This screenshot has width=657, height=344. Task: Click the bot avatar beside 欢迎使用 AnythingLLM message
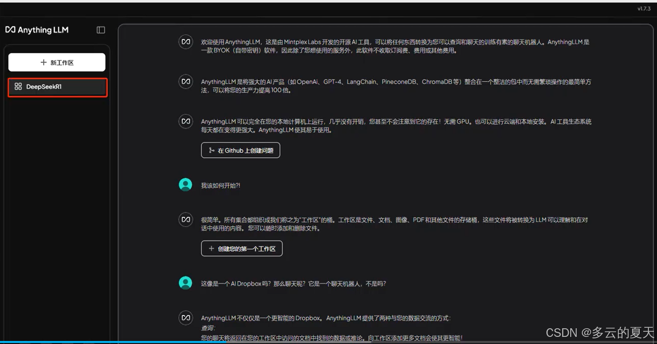(x=186, y=42)
